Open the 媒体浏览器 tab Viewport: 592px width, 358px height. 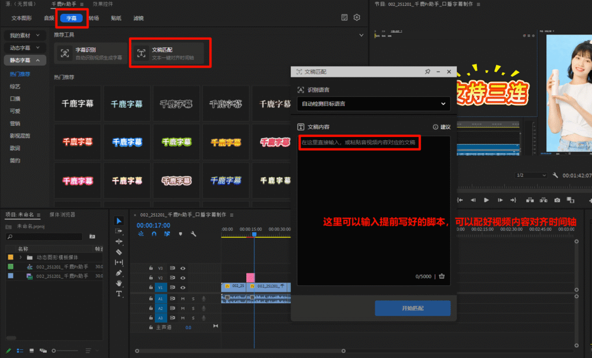click(x=62, y=215)
